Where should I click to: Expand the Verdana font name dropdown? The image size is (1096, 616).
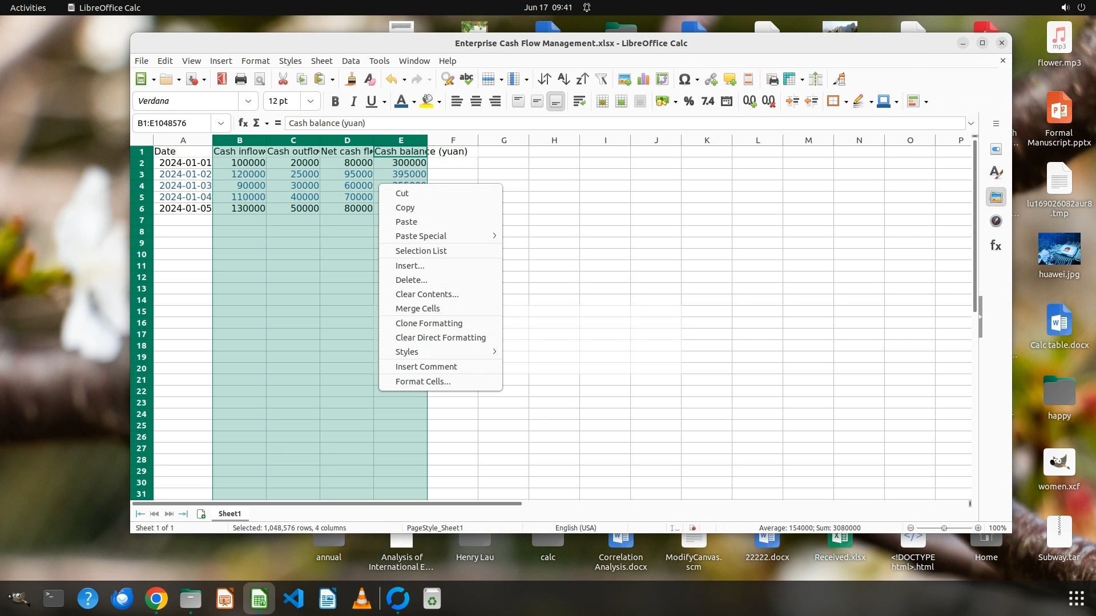[248, 102]
